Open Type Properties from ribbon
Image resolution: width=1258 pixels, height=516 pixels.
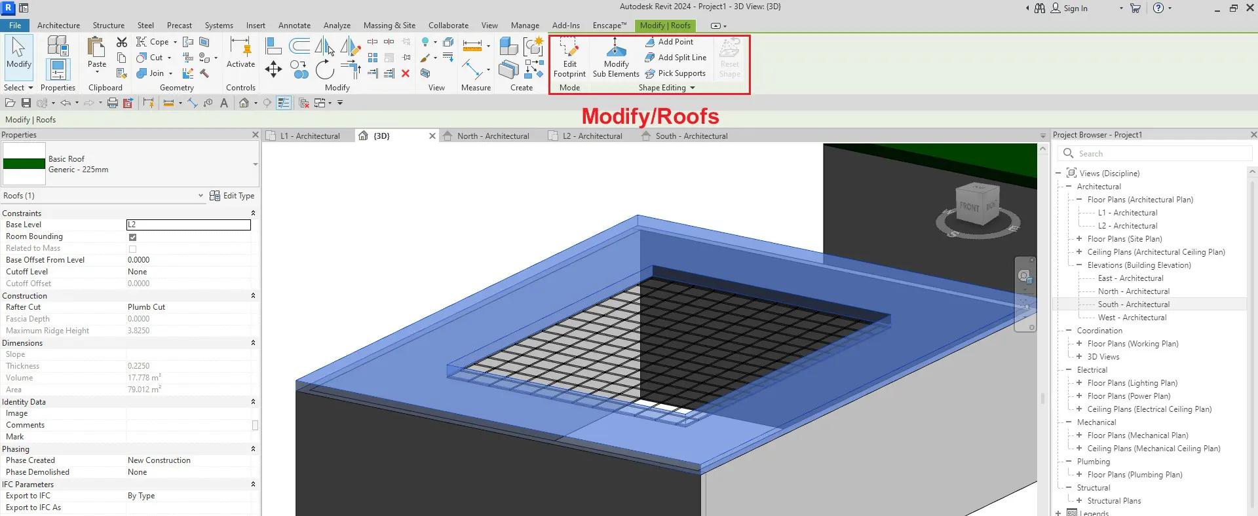(58, 45)
